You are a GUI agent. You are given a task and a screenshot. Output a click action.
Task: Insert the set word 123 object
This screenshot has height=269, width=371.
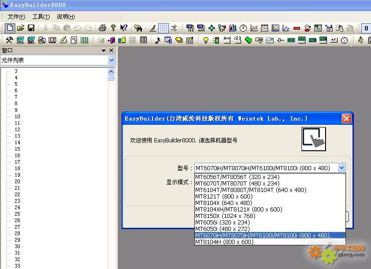click(237, 40)
